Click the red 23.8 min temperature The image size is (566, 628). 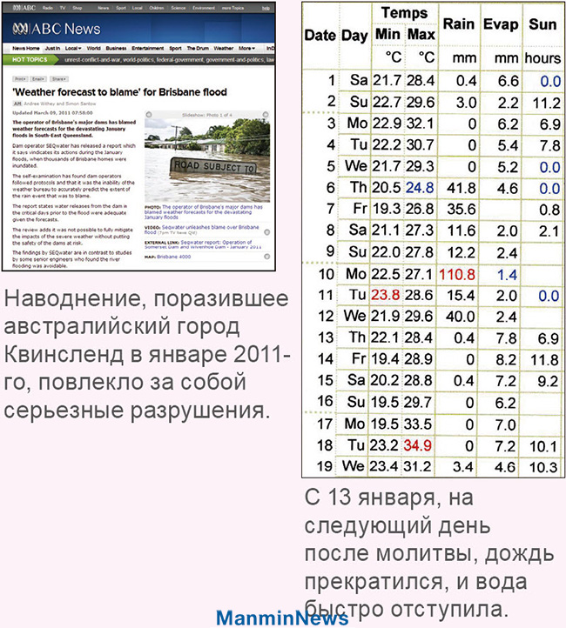385,295
